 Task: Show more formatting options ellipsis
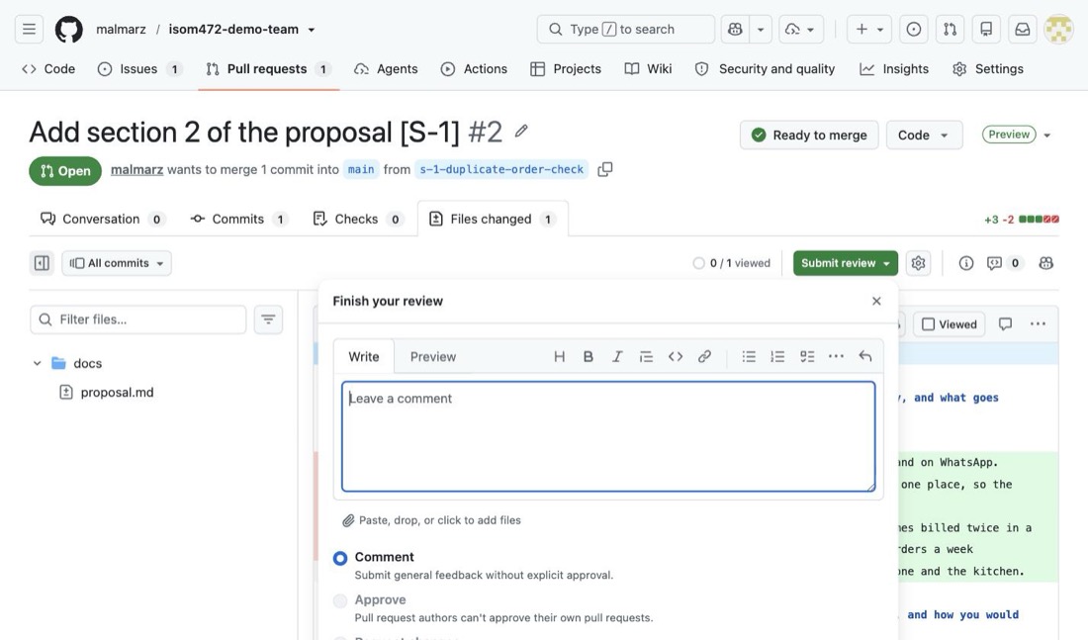836,357
